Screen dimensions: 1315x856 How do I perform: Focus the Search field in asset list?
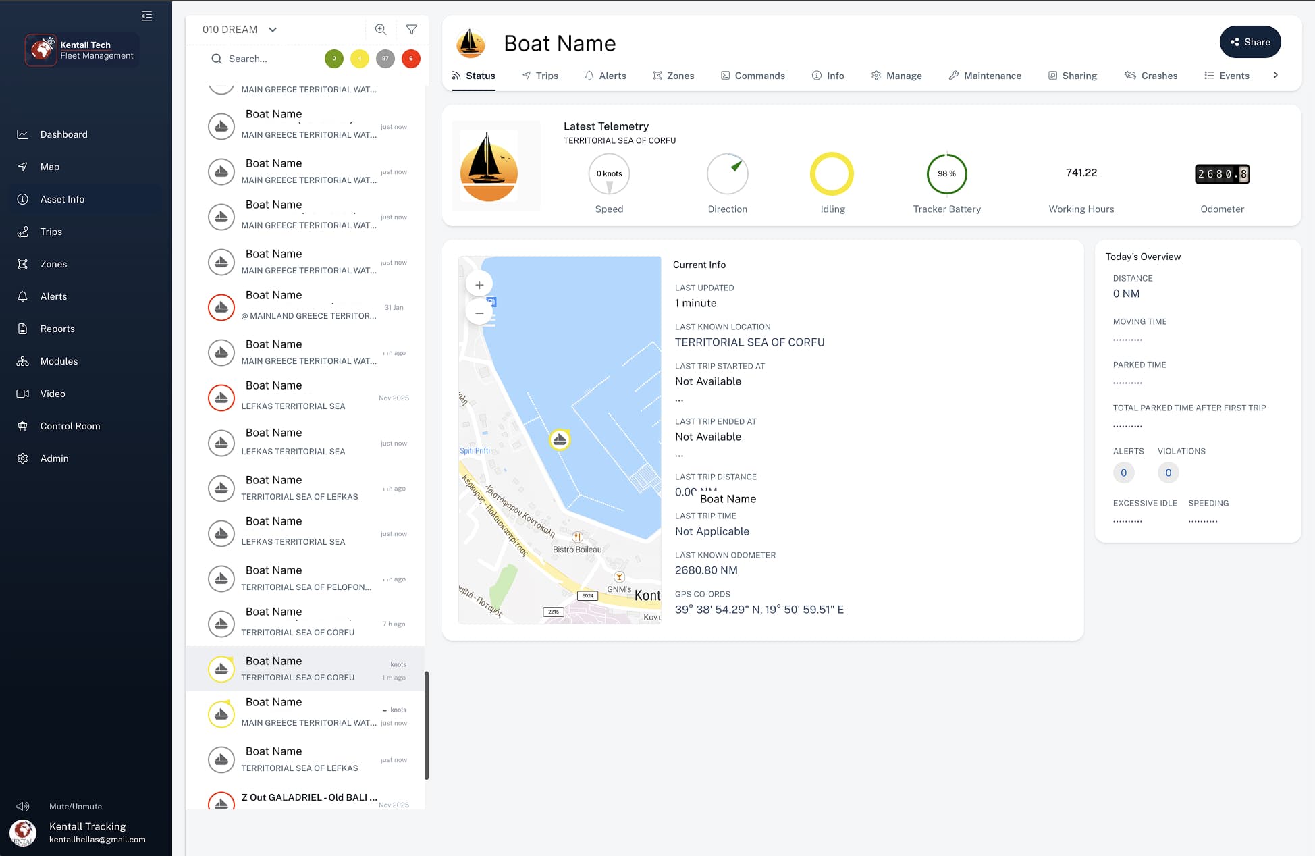tap(263, 59)
